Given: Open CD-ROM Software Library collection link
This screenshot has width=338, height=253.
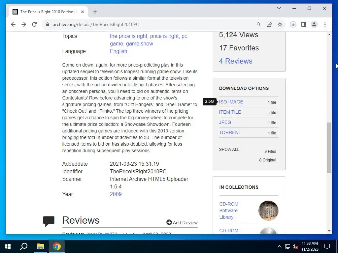Looking at the screenshot, I should pos(229,211).
